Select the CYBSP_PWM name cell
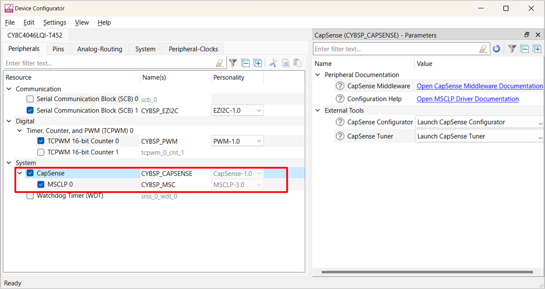This screenshot has width=545, height=289. 176,141
